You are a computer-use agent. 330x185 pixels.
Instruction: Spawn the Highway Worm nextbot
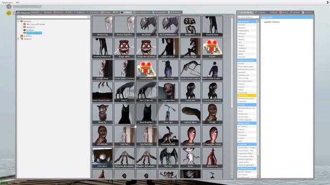[190, 114]
